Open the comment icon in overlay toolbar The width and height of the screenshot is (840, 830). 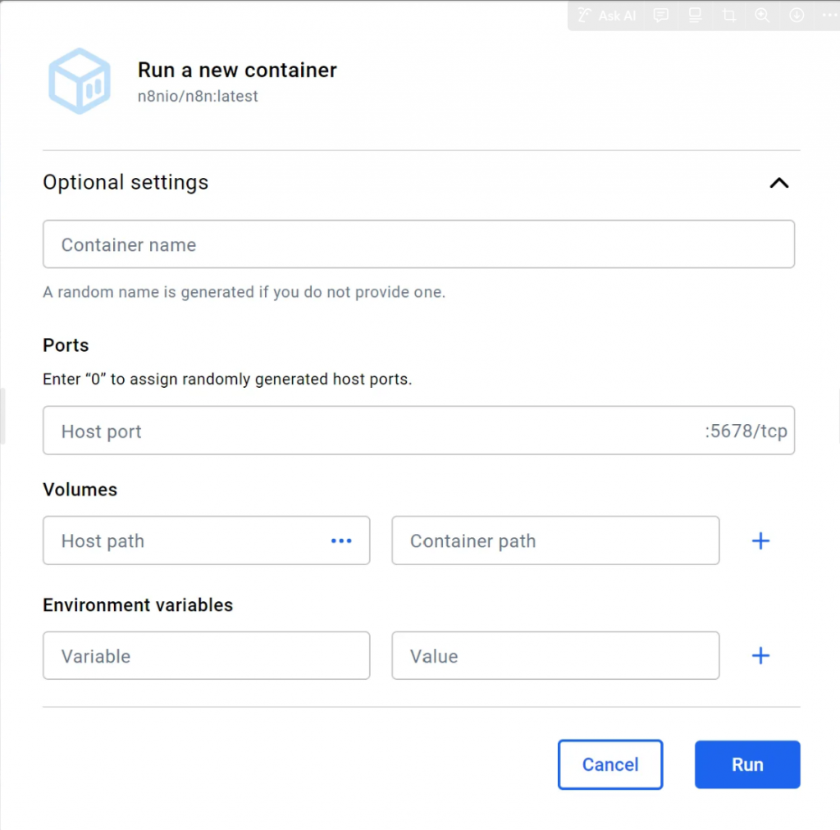click(x=661, y=16)
